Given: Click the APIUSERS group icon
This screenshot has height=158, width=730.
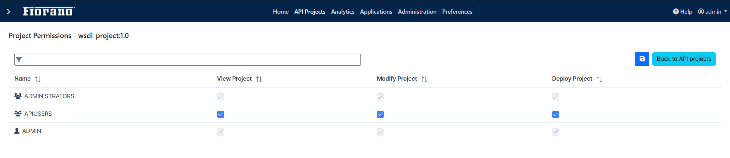Looking at the screenshot, I should click(18, 113).
